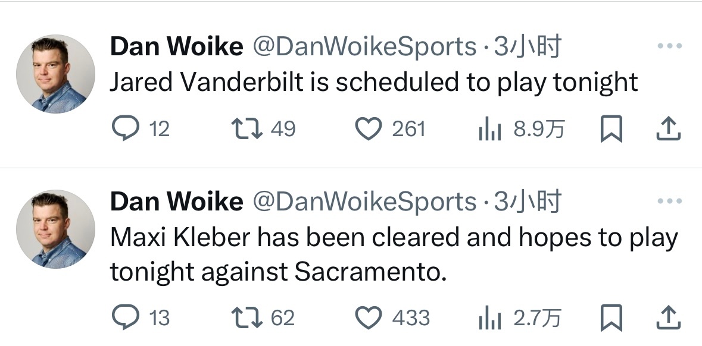Open more options for the Vanderbilt tweet
The width and height of the screenshot is (702, 346).
668,46
